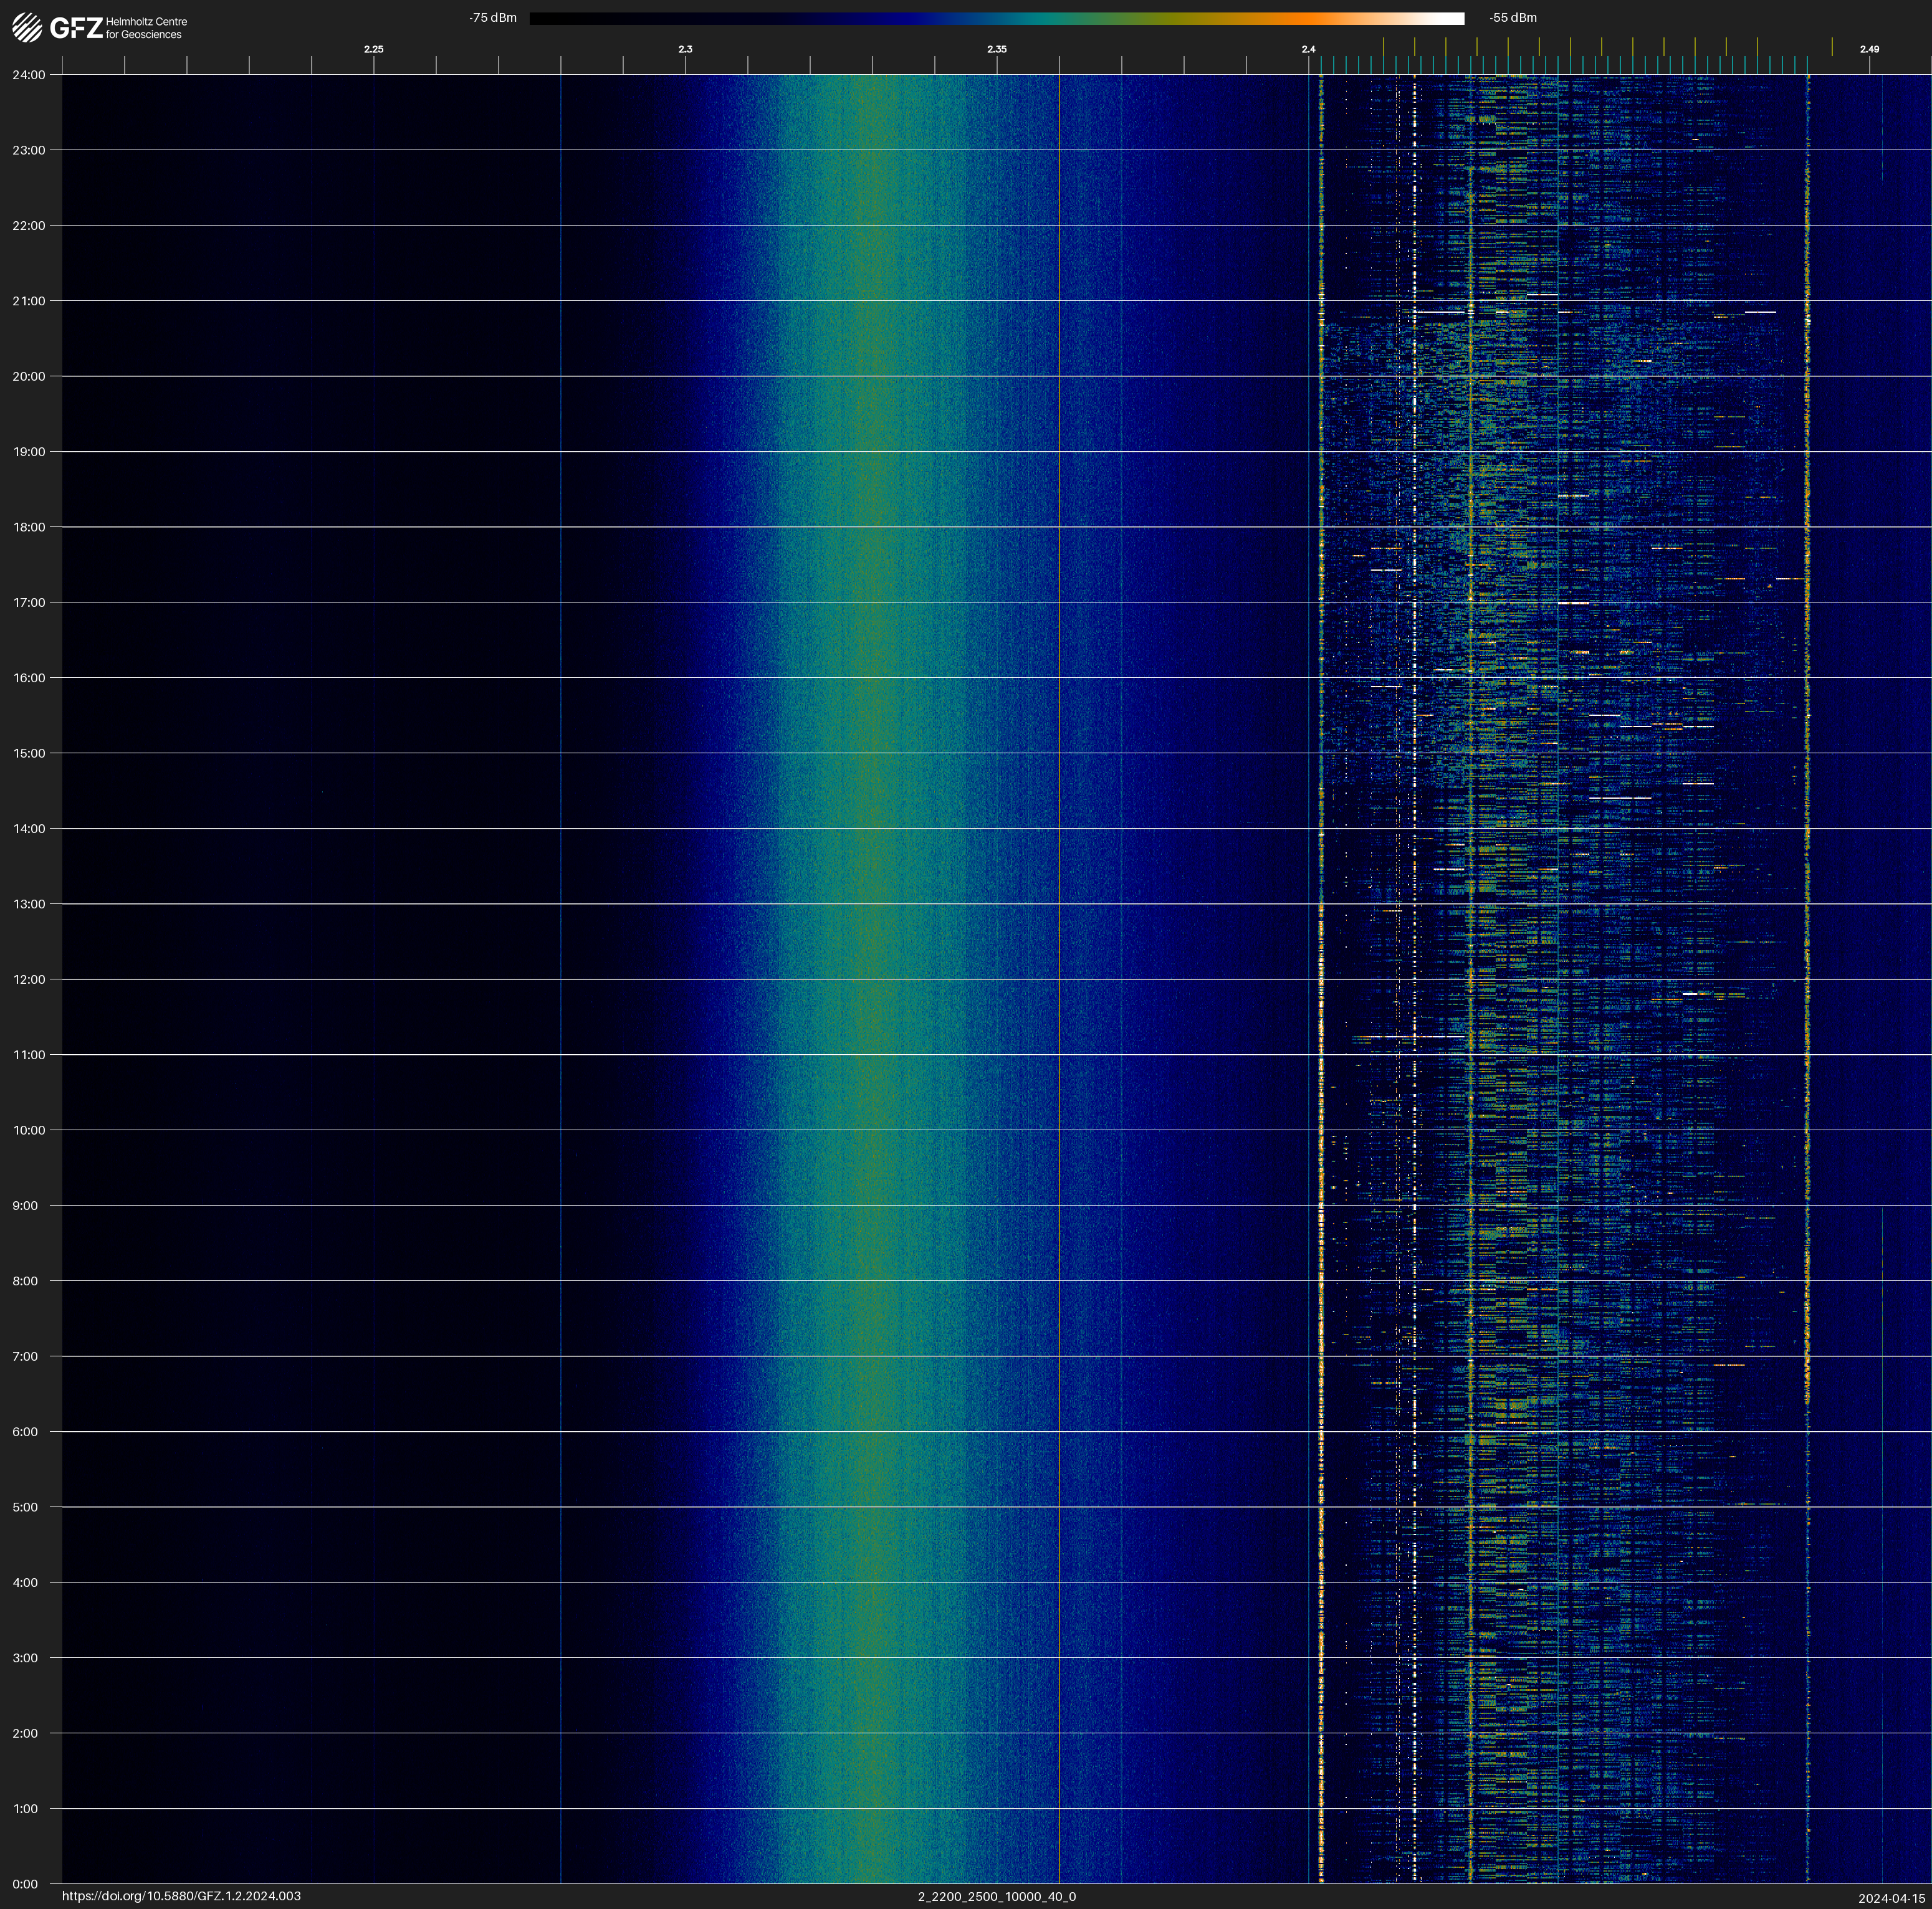Click the 0:00 time axis label

25,1884
